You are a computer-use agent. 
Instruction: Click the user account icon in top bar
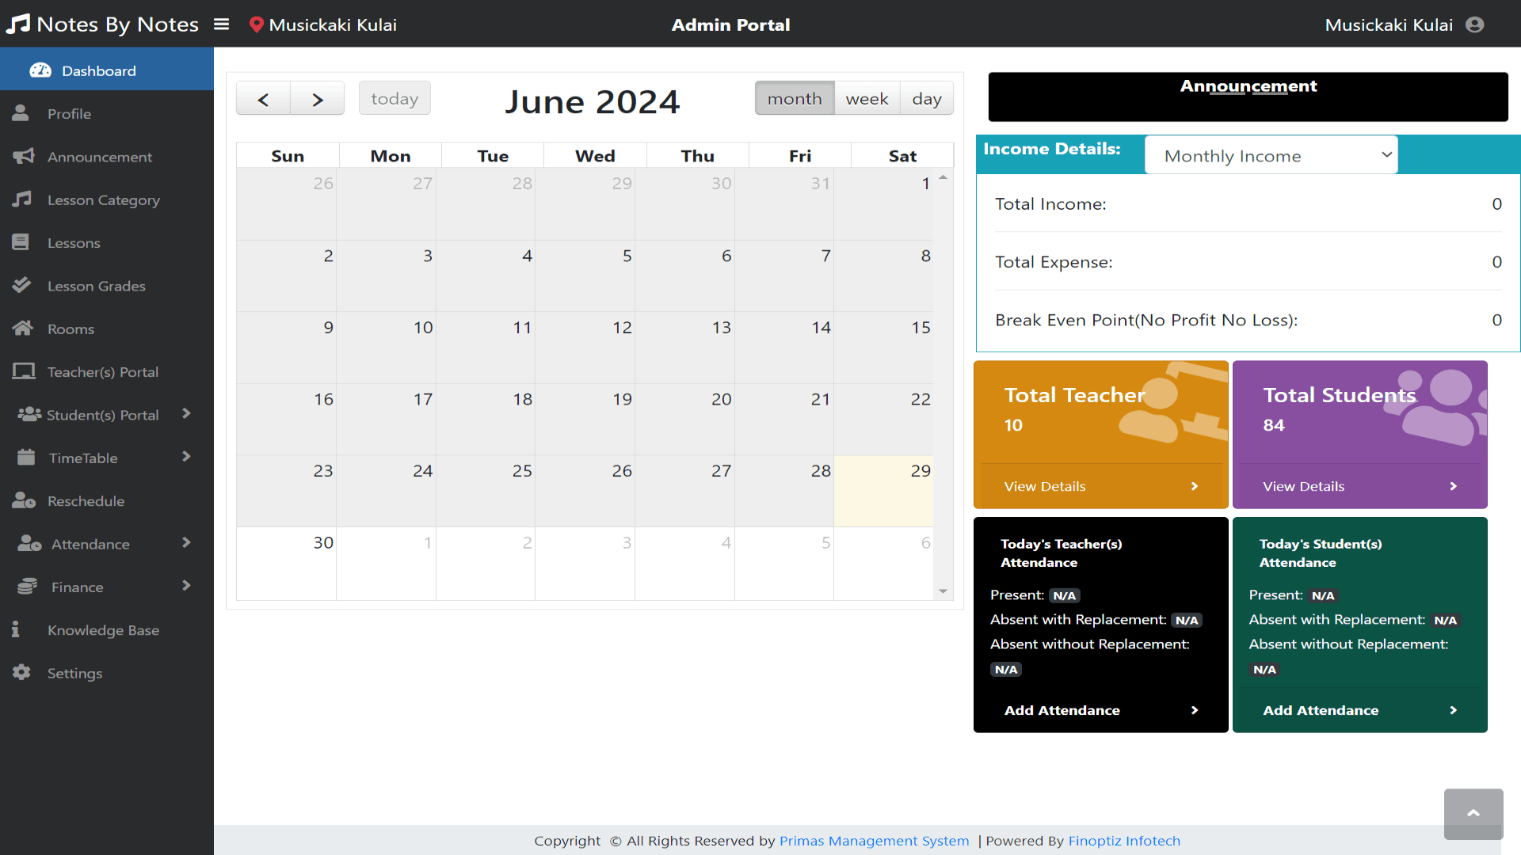(x=1475, y=25)
